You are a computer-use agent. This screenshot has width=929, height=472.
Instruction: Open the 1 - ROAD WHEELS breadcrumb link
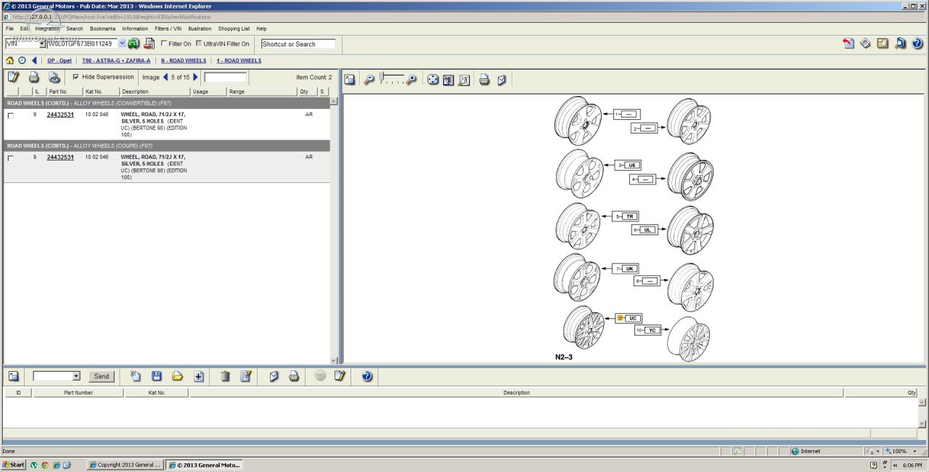[239, 61]
